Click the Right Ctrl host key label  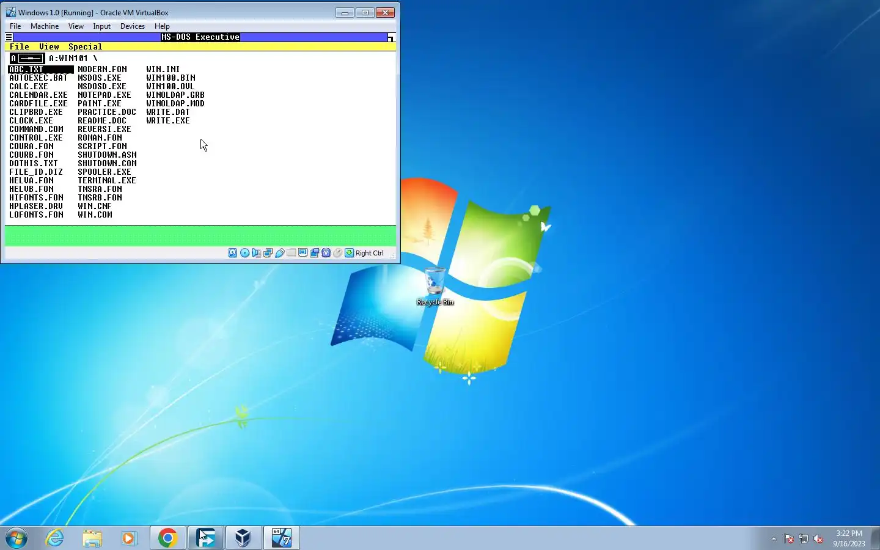tap(370, 253)
